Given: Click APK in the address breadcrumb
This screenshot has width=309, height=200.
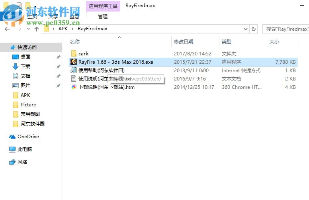Looking at the screenshot, I should [x=63, y=29].
